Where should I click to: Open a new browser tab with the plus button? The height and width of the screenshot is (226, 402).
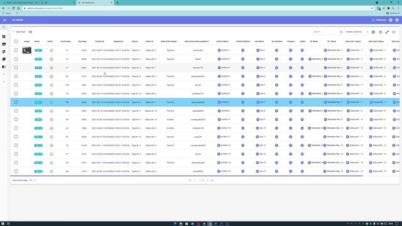[x=117, y=3]
